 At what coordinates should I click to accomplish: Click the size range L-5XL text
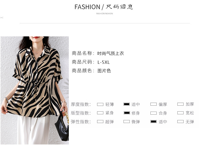[x=104, y=62]
